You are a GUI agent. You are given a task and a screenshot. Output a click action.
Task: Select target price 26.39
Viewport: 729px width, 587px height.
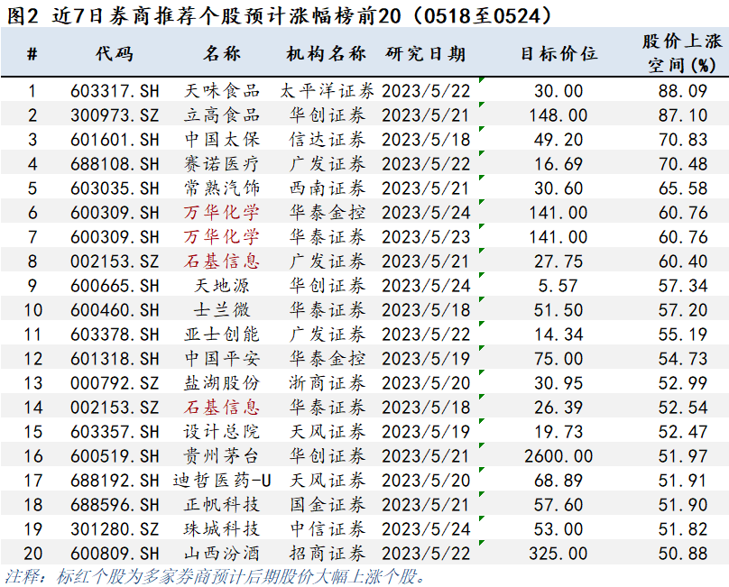point(558,408)
